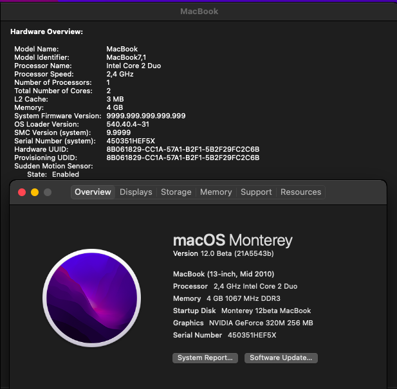Click the Provisioning UDID value

[x=183, y=158]
